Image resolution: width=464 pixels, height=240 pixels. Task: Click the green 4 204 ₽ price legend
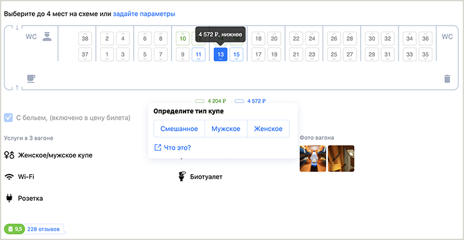coord(211,101)
